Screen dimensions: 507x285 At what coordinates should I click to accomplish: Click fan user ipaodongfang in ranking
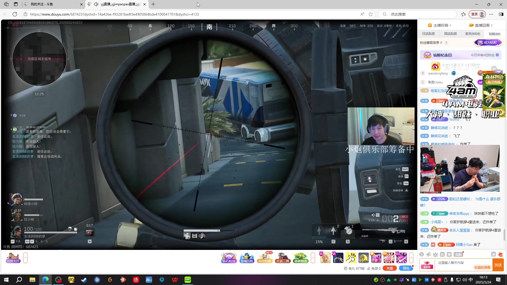click(438, 73)
